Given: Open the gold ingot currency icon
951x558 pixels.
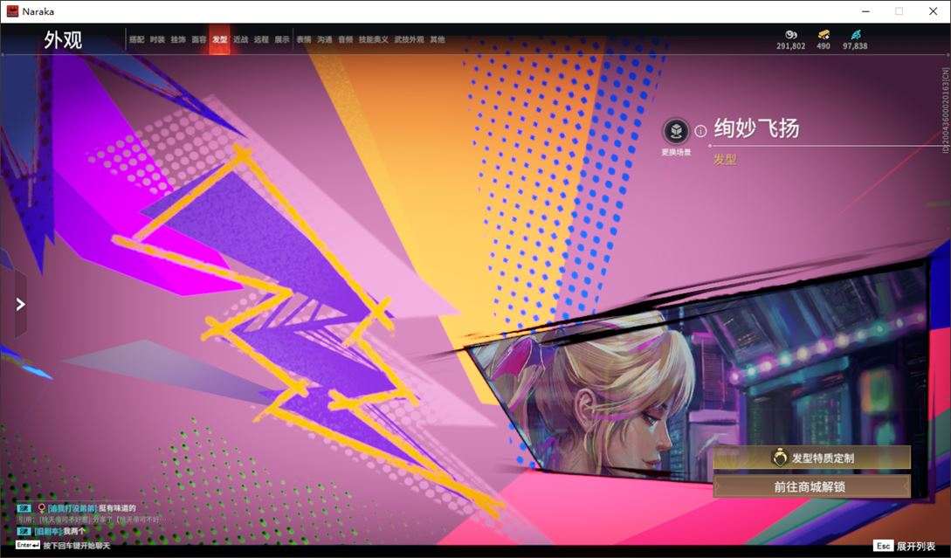Looking at the screenshot, I should (x=823, y=35).
